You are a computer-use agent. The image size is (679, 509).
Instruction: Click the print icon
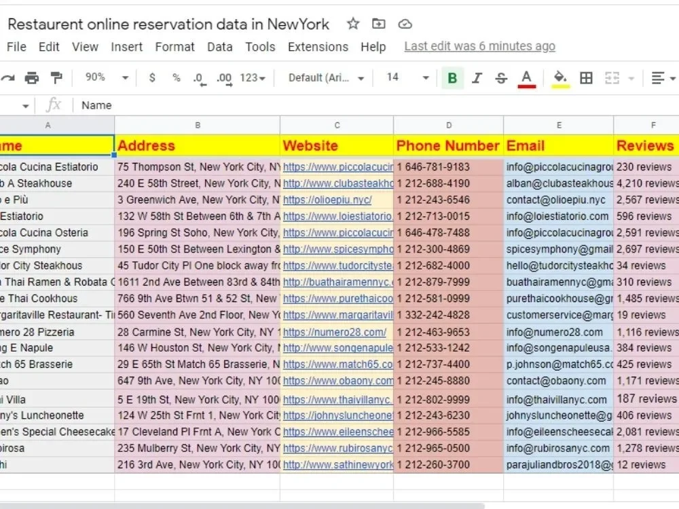coord(32,78)
